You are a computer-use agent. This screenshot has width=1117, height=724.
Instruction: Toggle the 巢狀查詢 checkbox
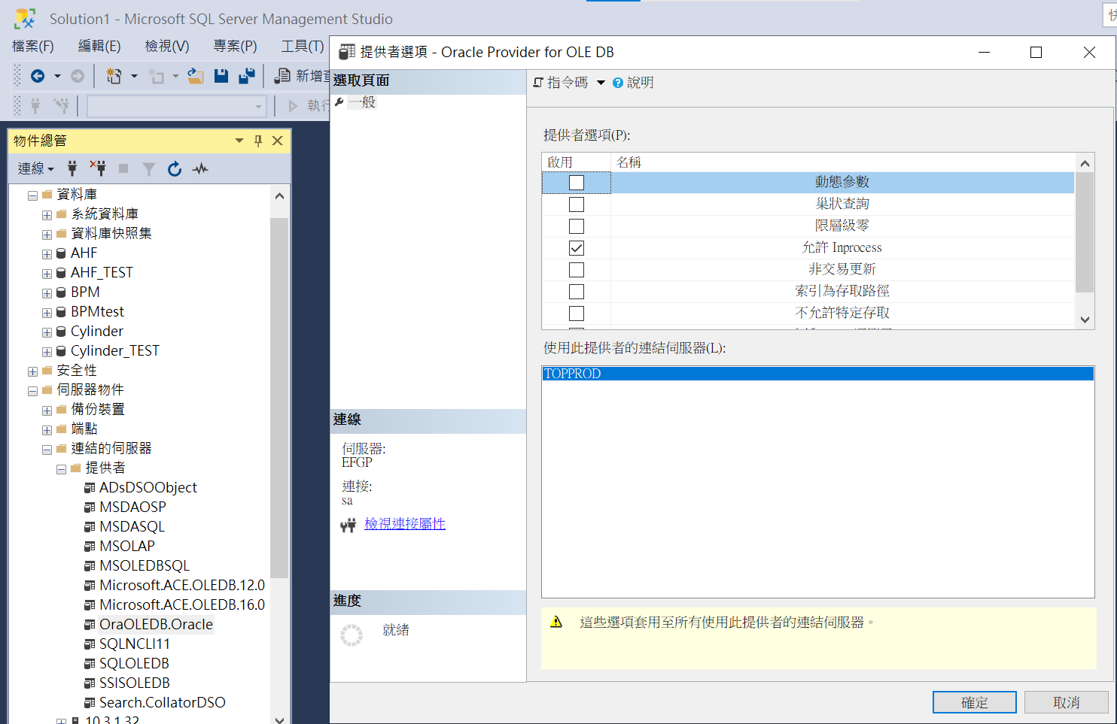[577, 204]
